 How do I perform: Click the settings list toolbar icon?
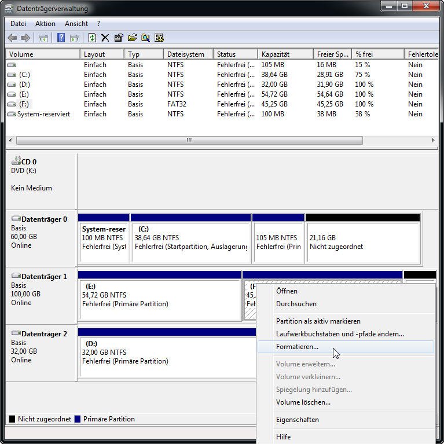[x=159, y=38]
